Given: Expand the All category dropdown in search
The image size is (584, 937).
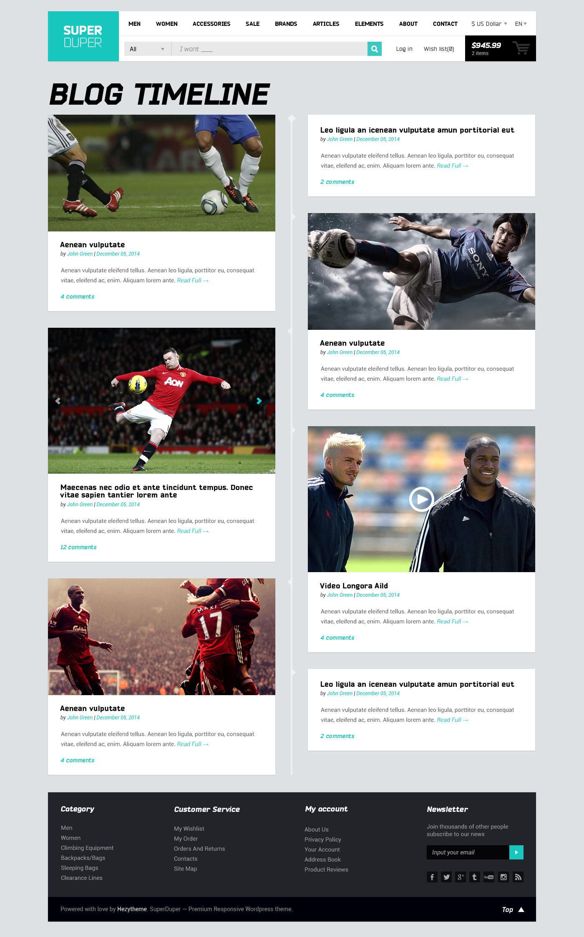Looking at the screenshot, I should [147, 49].
